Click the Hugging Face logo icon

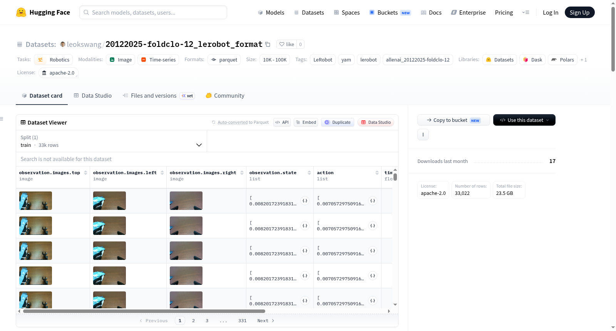[21, 12]
